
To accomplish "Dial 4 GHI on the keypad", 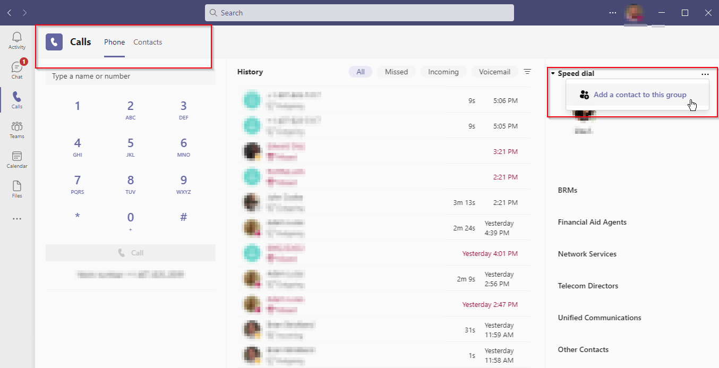I will (78, 147).
